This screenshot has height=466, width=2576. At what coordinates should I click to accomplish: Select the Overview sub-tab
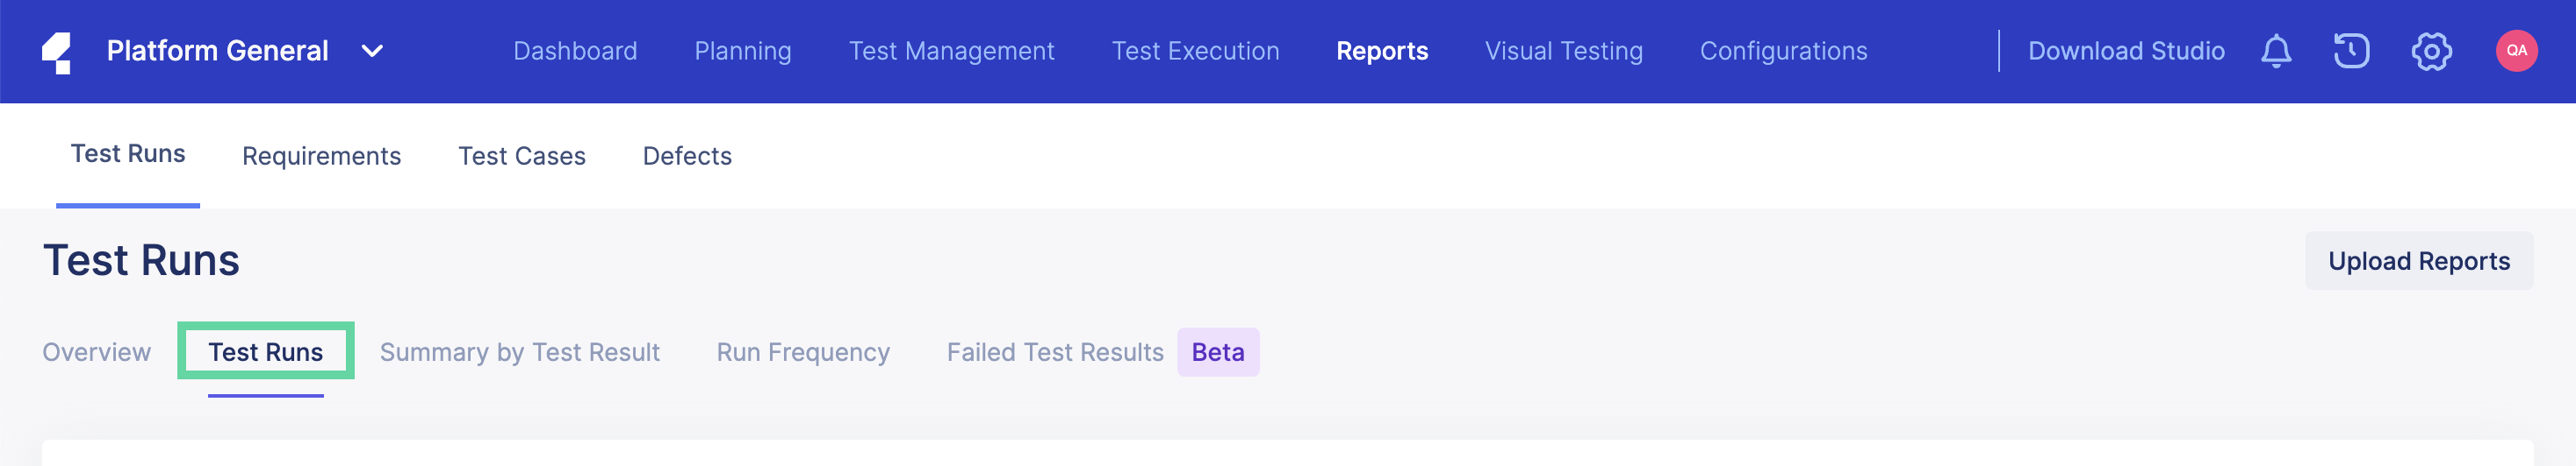96,352
